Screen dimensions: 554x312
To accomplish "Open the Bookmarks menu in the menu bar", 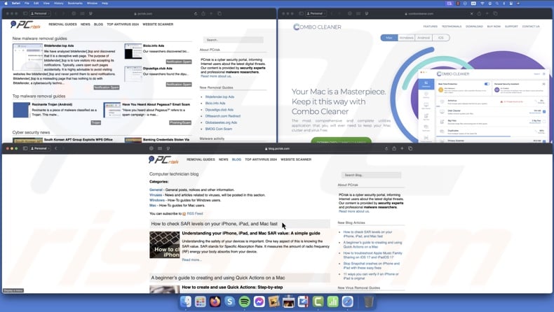I will (74, 3).
